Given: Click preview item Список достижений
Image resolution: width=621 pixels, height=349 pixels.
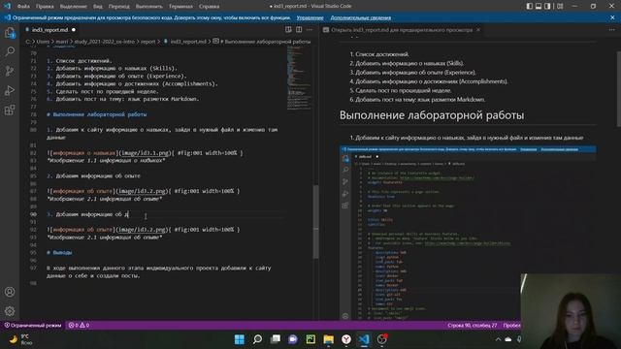Looking at the screenshot, I should point(381,54).
